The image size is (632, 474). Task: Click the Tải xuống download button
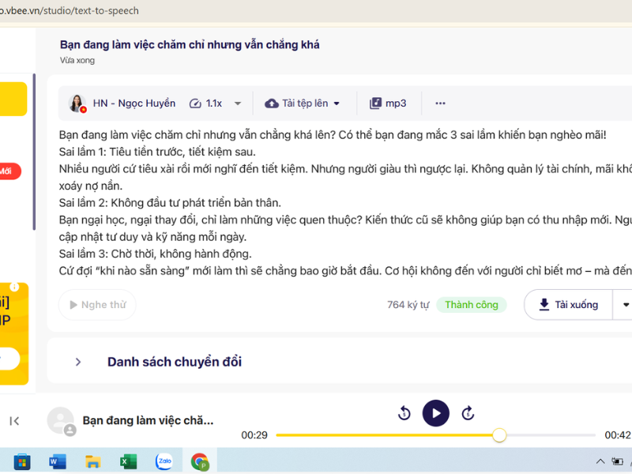[568, 305]
